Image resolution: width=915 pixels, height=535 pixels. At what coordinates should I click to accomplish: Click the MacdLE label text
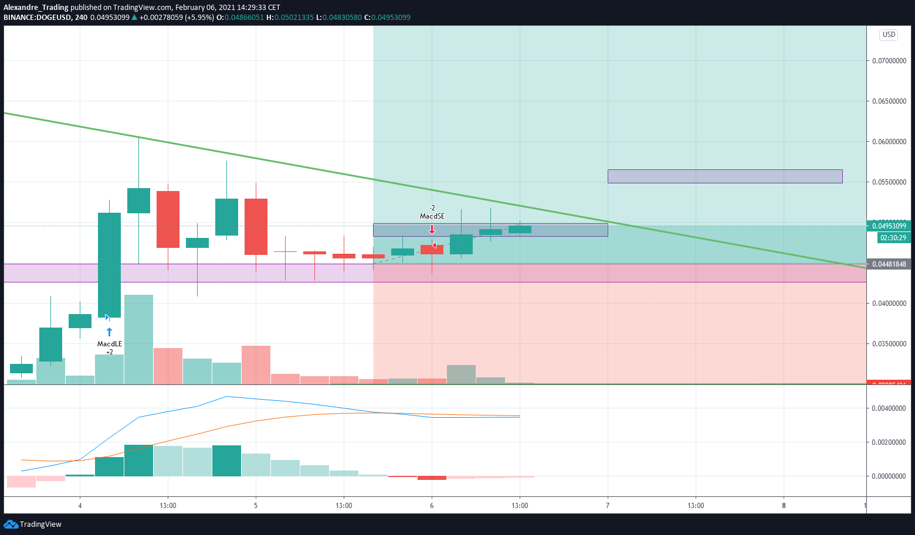point(110,344)
